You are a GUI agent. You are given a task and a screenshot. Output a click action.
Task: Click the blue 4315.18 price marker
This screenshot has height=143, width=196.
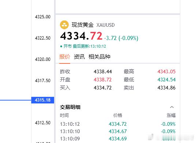coord(43,100)
